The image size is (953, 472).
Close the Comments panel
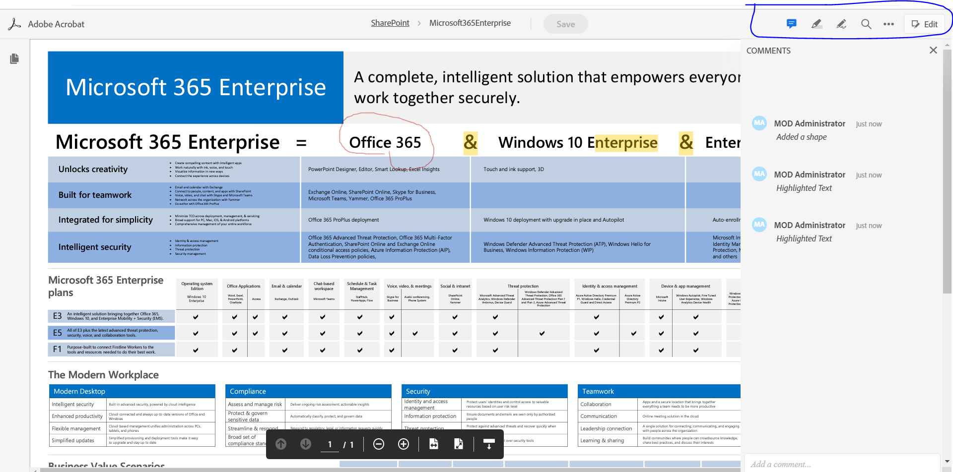point(933,50)
